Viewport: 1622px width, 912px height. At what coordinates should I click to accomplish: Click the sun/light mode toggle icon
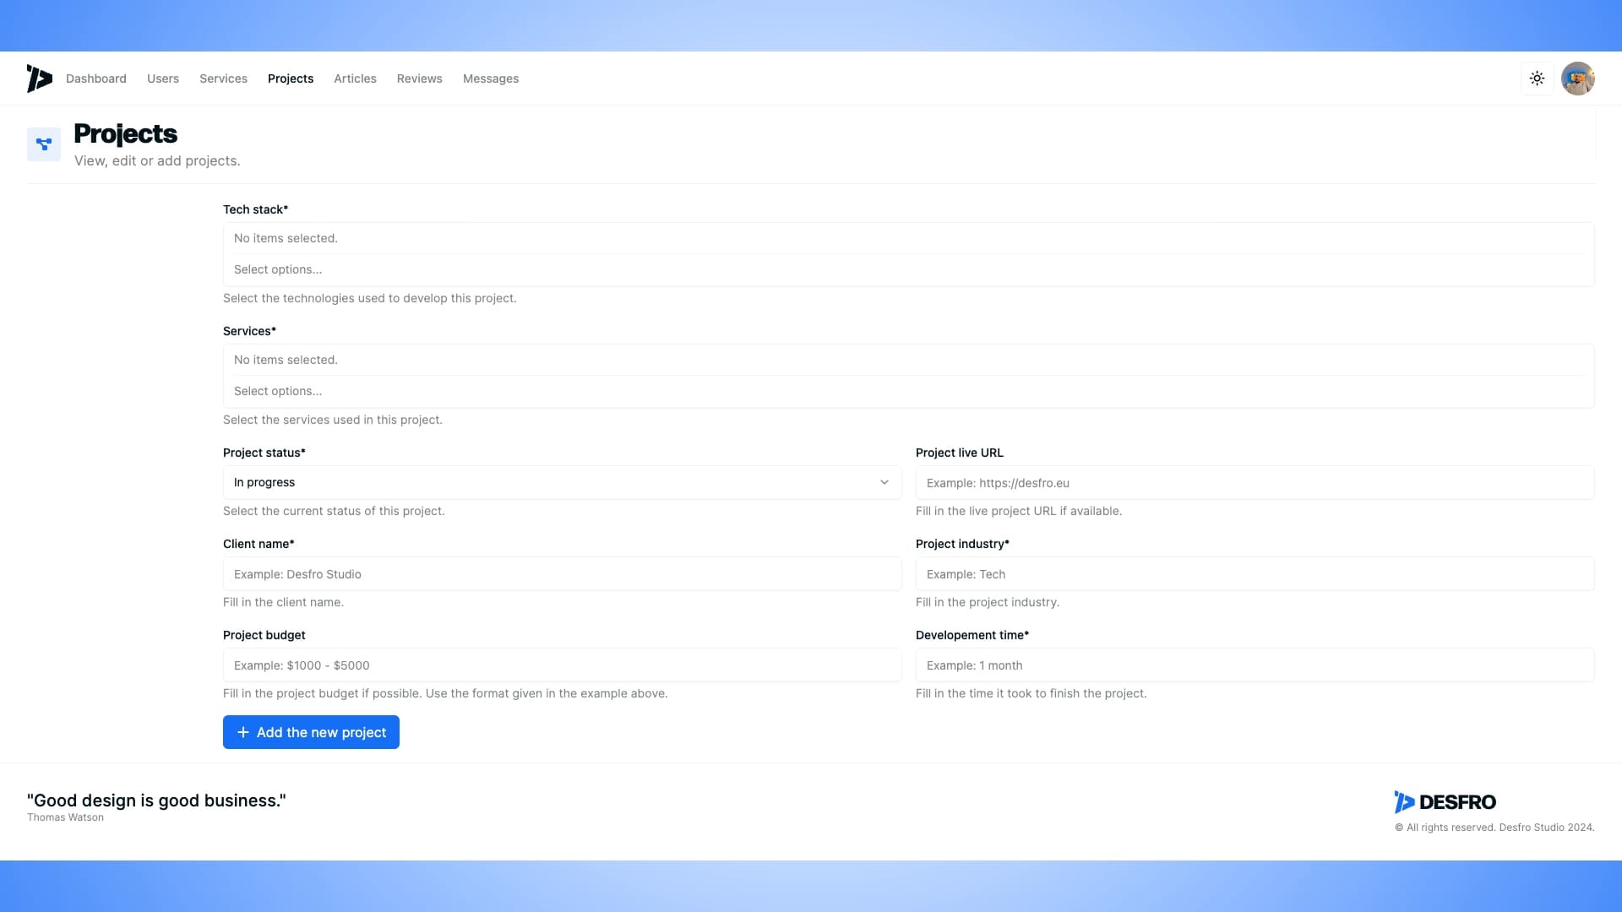pyautogui.click(x=1538, y=78)
